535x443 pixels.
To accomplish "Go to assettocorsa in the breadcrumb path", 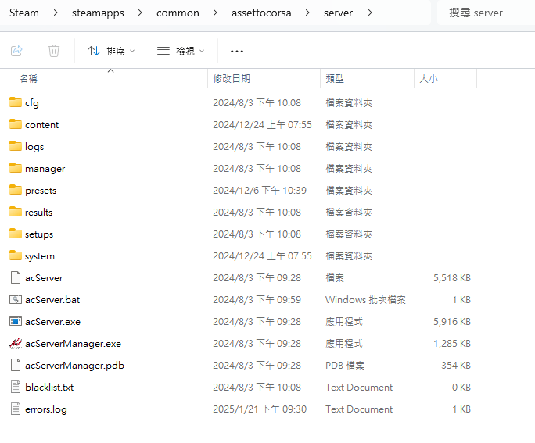I will [261, 13].
